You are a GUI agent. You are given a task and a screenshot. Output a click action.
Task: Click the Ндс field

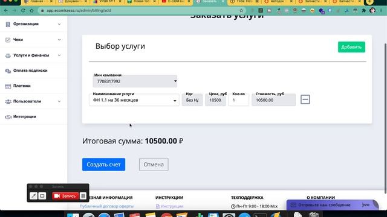192,100
